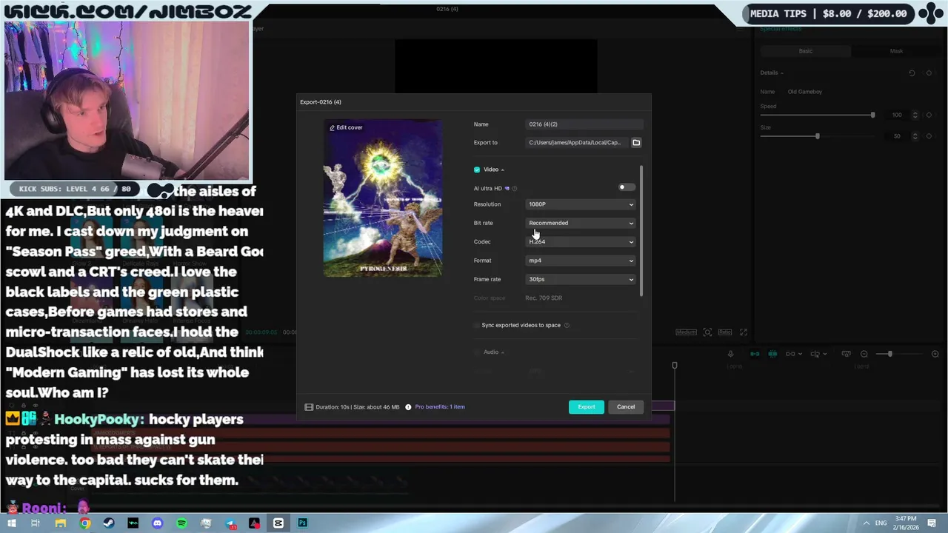Open Steam from the taskbar
This screenshot has height=533, width=948.
pyautogui.click(x=109, y=523)
